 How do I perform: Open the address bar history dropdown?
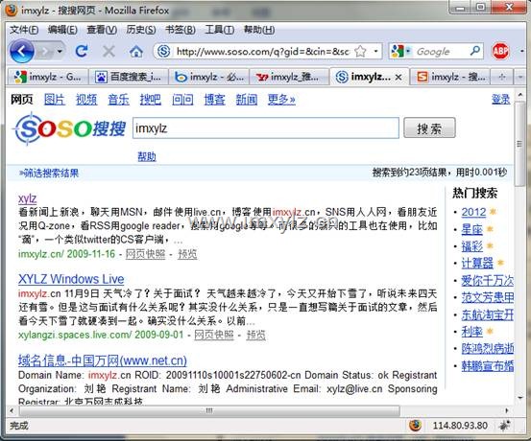click(375, 52)
